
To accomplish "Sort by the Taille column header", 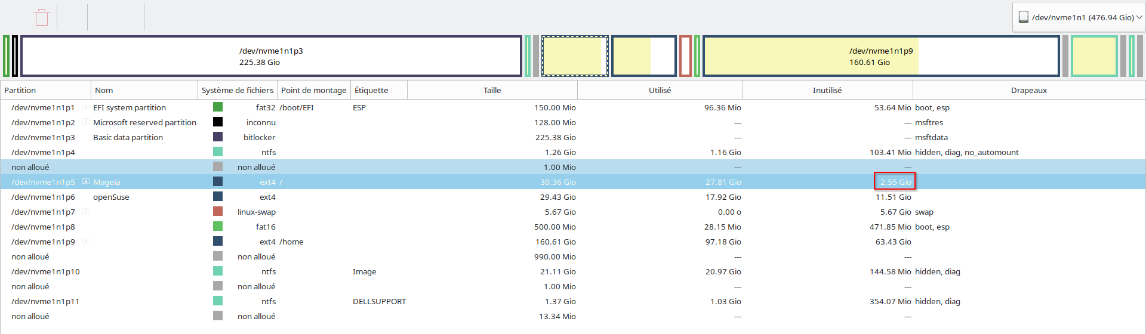I will click(492, 90).
